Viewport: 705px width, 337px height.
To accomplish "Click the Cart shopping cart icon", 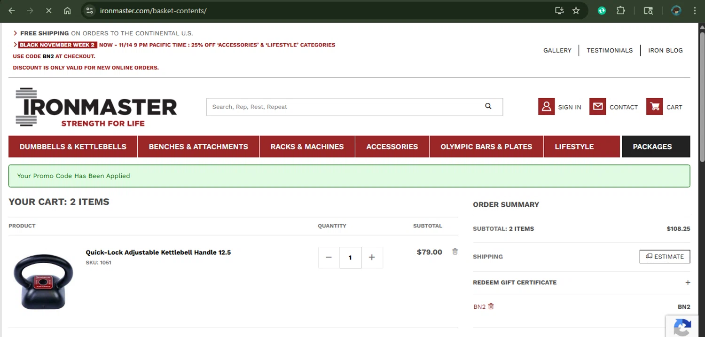I will (x=654, y=107).
